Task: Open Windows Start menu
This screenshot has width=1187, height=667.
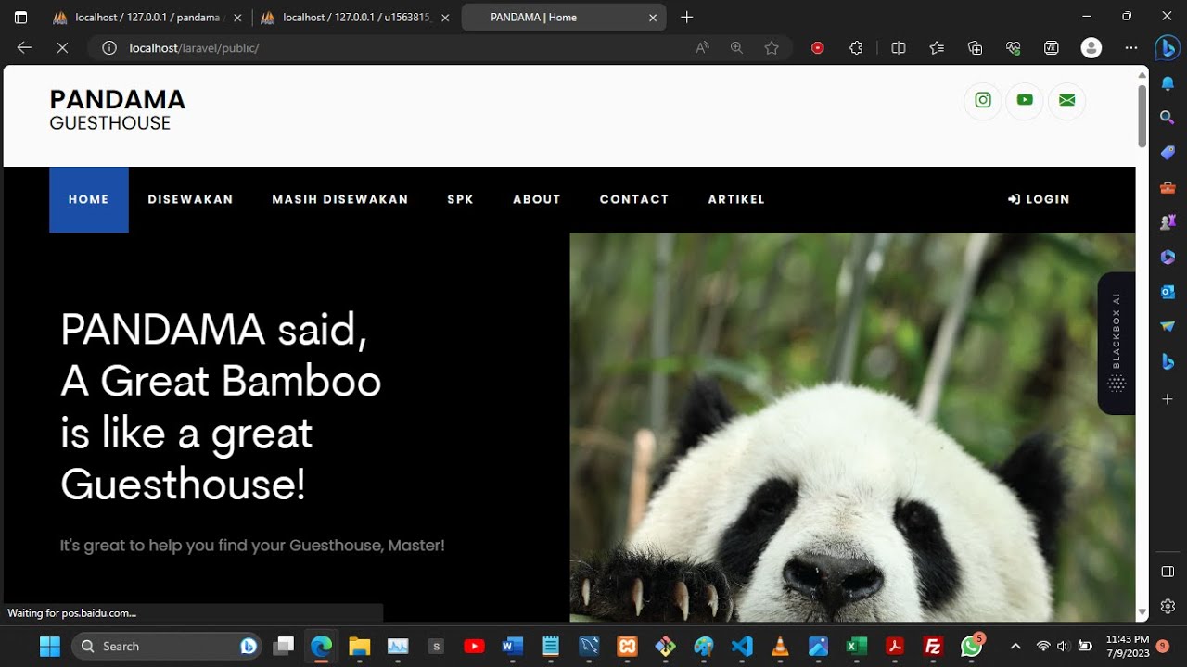Action: click(x=49, y=646)
